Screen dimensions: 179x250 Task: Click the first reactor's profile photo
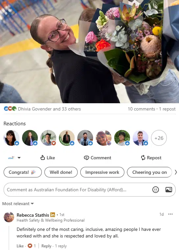(x=12, y=138)
